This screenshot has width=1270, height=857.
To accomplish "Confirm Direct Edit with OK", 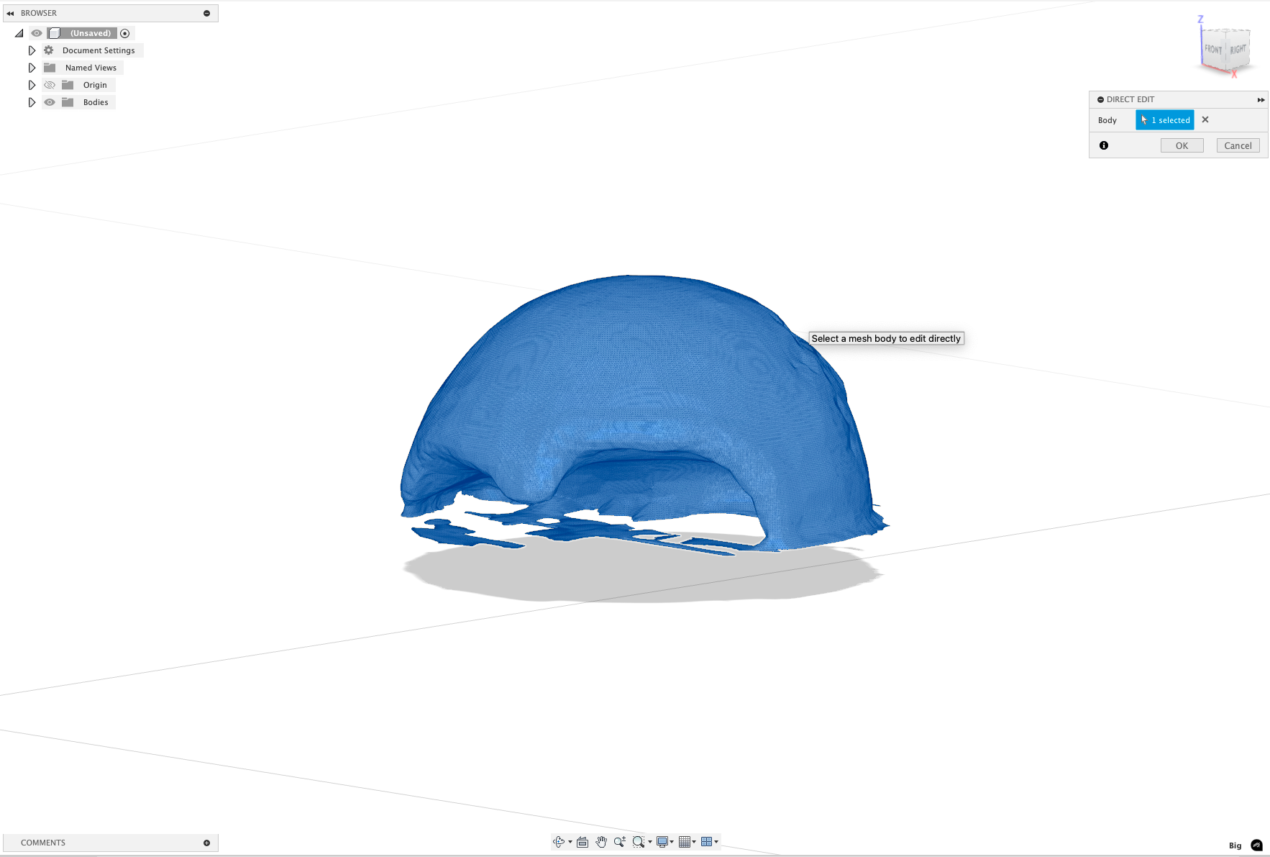I will tap(1182, 145).
